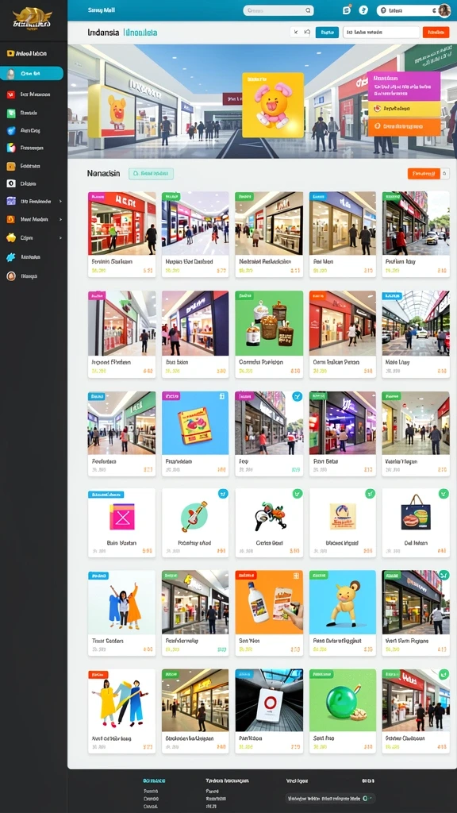The image size is (457, 813).
Task: Open the card with dancers holding a yellow ribbon
Action: [121, 711]
